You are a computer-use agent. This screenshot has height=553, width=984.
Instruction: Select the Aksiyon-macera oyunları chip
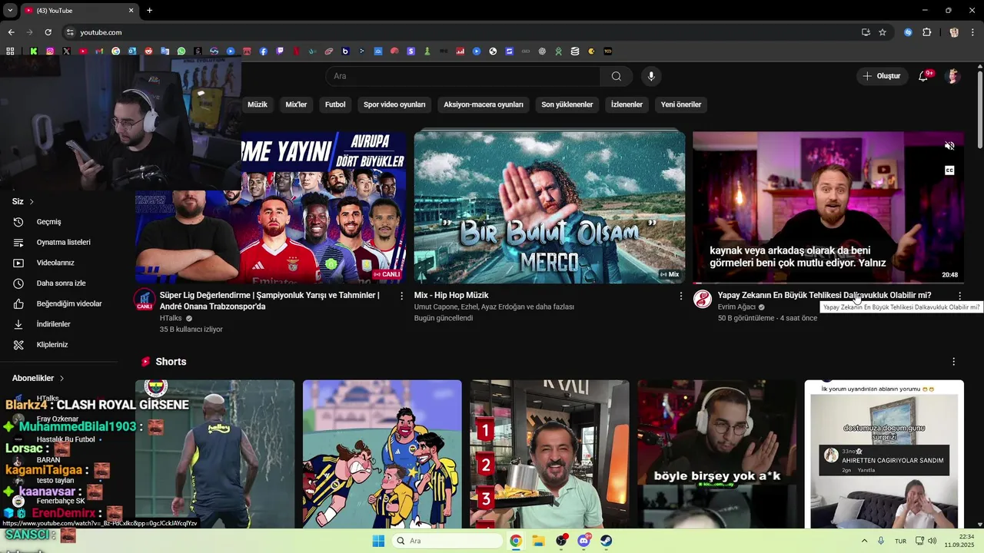coord(484,104)
